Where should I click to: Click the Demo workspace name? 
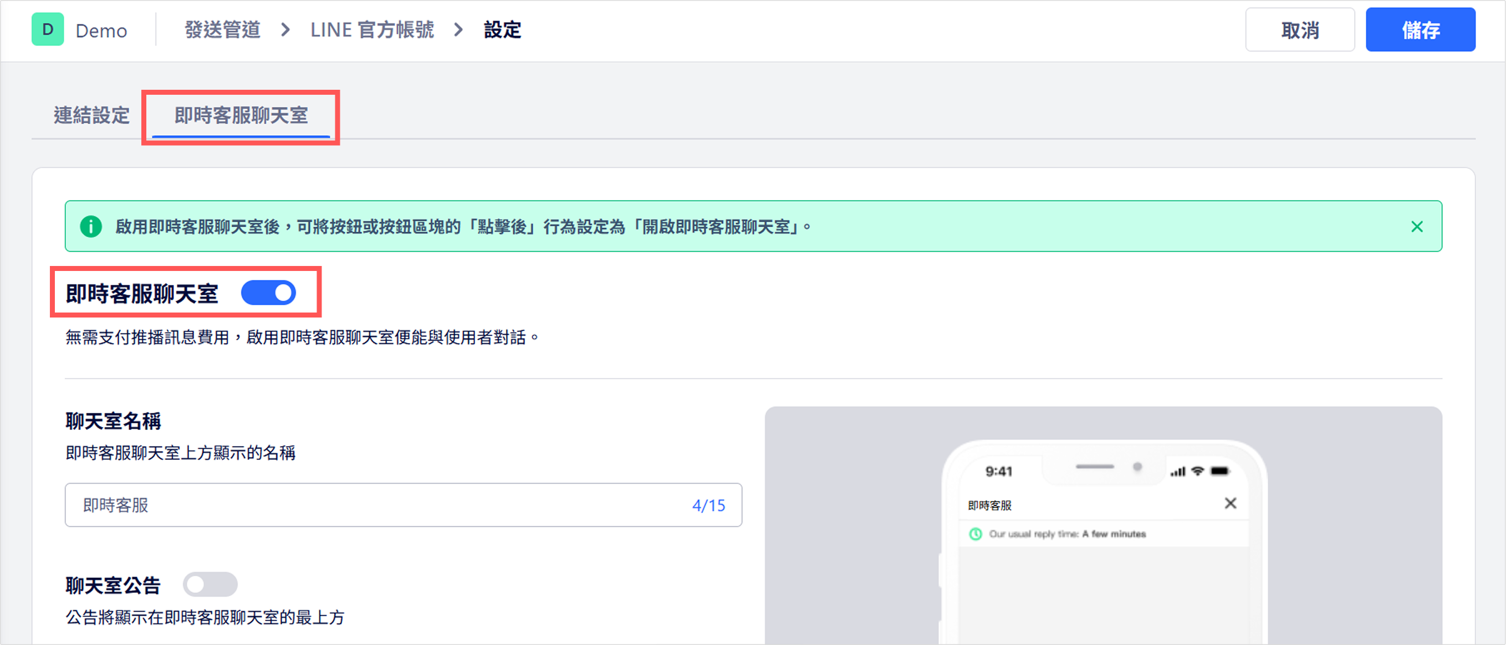pos(101,30)
